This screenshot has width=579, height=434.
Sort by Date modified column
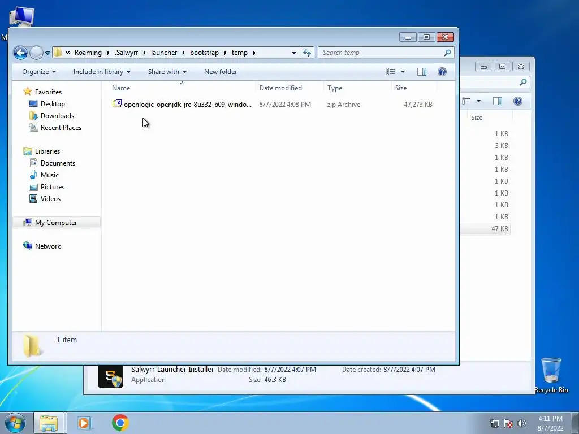(289, 88)
